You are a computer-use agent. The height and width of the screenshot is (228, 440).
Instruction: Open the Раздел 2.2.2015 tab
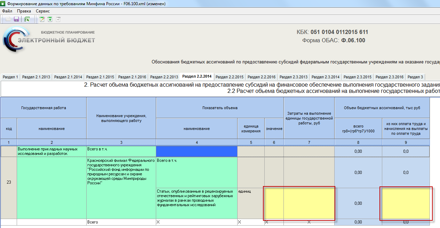point(230,77)
